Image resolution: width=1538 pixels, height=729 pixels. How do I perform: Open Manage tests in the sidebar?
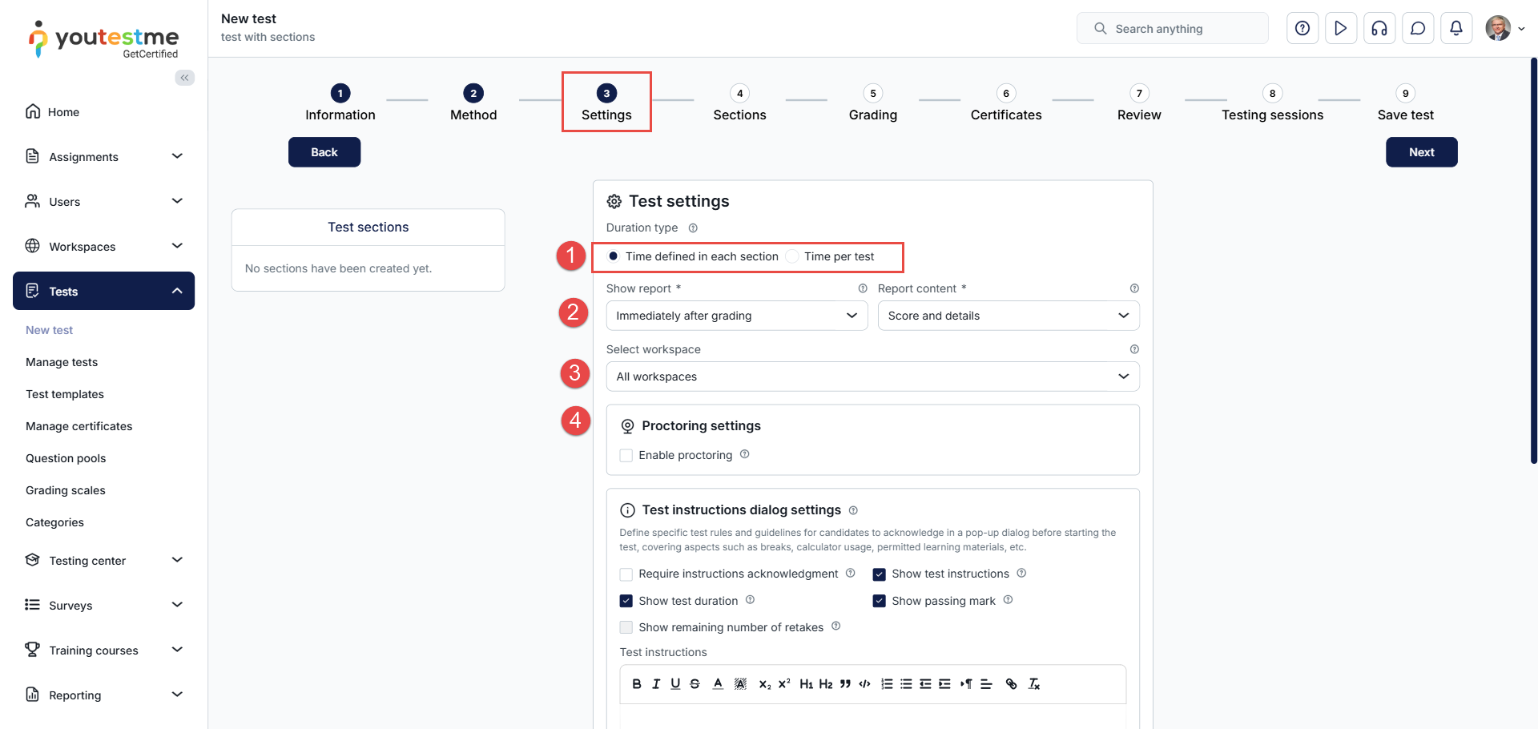[62, 362]
